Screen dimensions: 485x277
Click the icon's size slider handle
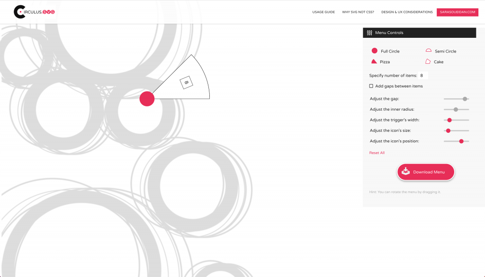pos(448,130)
